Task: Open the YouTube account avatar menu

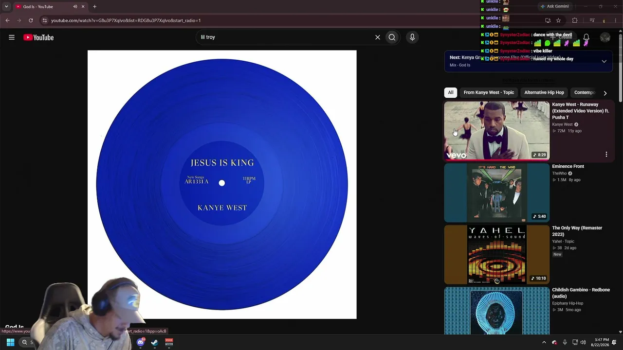Action: [x=605, y=37]
